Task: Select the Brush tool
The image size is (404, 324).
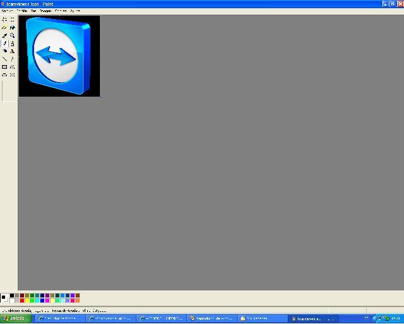Action: pyautogui.click(x=13, y=44)
